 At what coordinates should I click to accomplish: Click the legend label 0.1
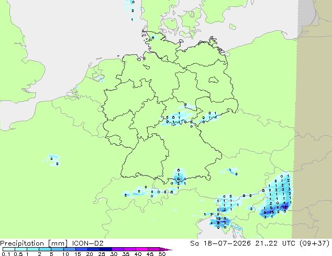click(x=6, y=254)
